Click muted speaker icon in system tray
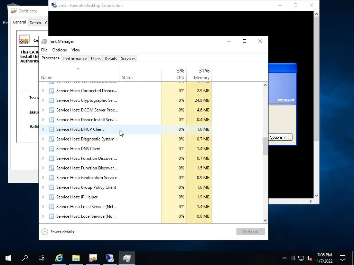 (x=309, y=258)
